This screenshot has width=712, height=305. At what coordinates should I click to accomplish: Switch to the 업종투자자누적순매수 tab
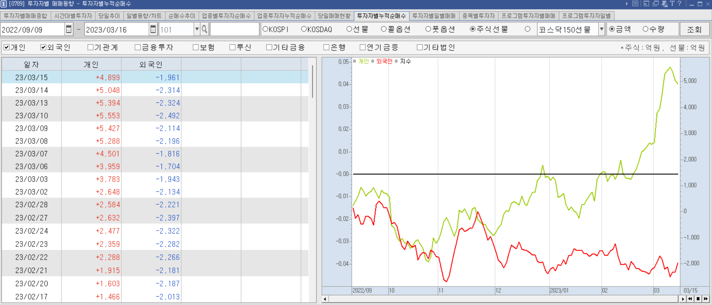coord(285,16)
